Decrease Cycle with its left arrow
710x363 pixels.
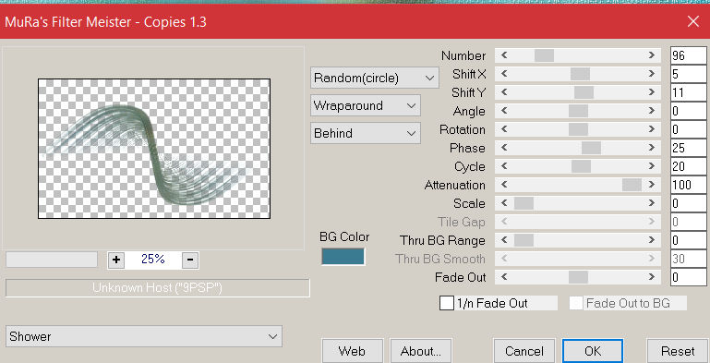[x=504, y=166]
